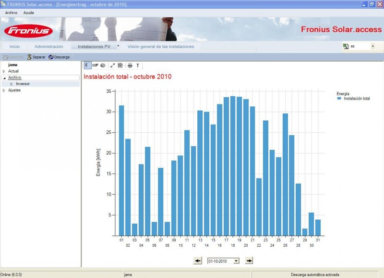Minimize the Solar.access window
Viewport: 384px width, 278px height.
tap(364, 4)
